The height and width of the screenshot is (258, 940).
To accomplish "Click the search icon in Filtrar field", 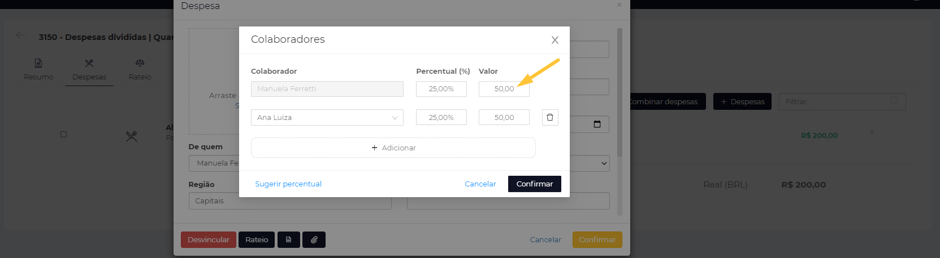I will tap(895, 101).
